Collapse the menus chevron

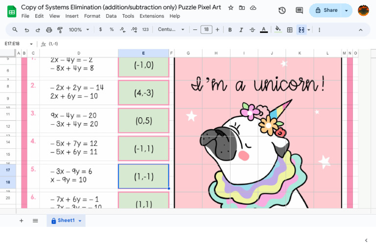360,30
